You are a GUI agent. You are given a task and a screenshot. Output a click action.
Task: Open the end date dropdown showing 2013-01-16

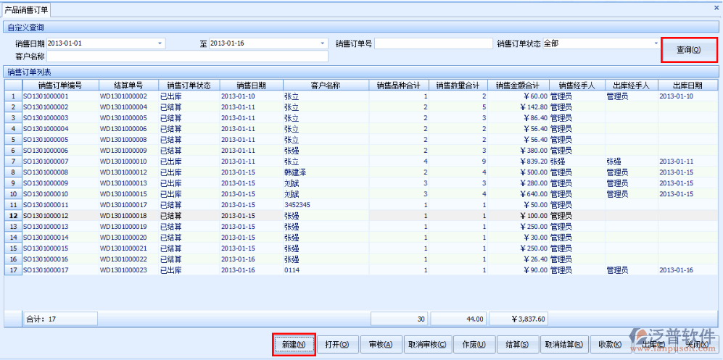pyautogui.click(x=323, y=43)
